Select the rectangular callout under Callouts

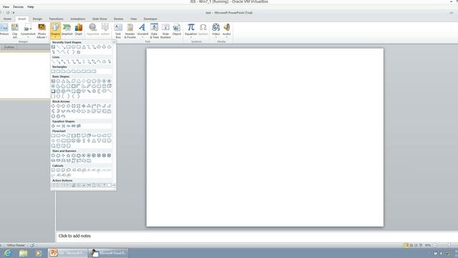tap(53, 170)
